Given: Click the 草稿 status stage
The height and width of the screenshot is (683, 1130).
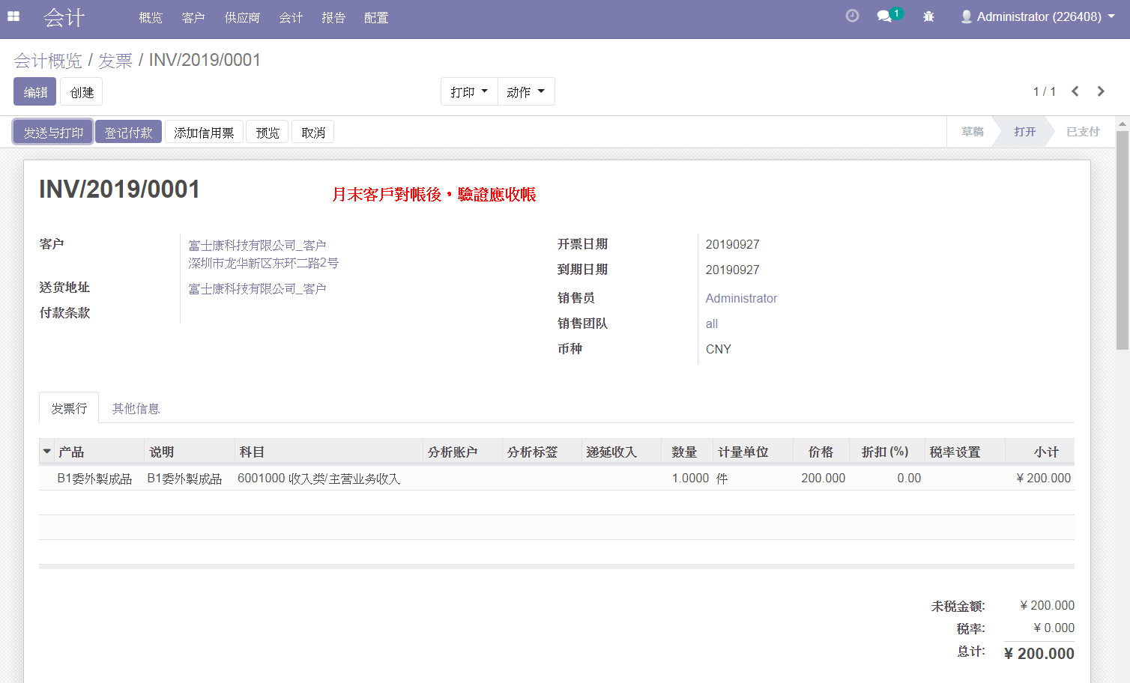Looking at the screenshot, I should pos(972,131).
